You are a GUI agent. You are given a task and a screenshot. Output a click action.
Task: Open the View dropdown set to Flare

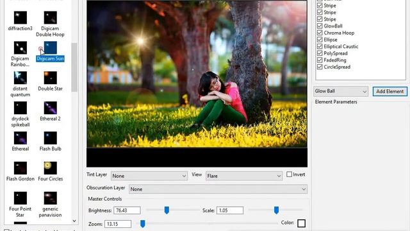point(244,176)
